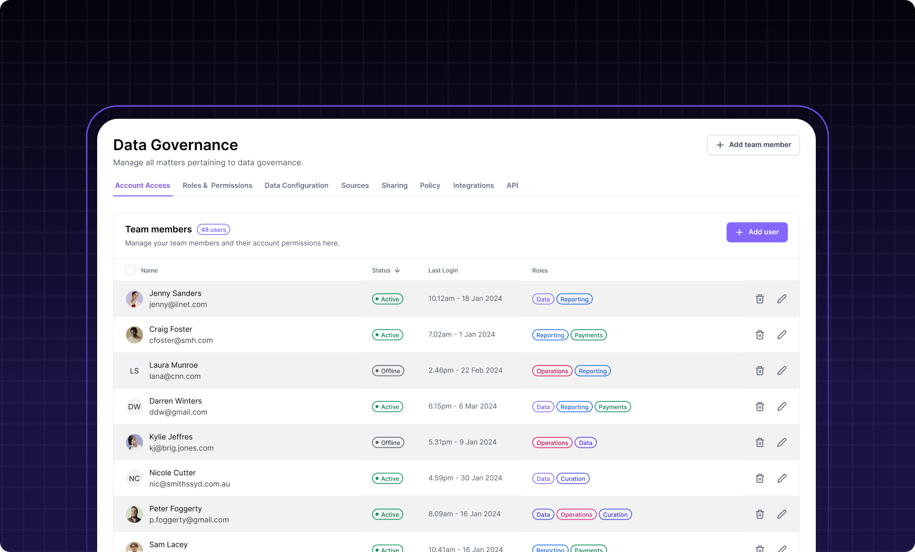Remove Kylie Jeffres via trash icon

(760, 442)
